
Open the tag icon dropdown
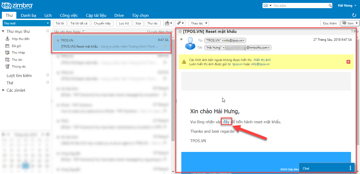tap(181, 23)
